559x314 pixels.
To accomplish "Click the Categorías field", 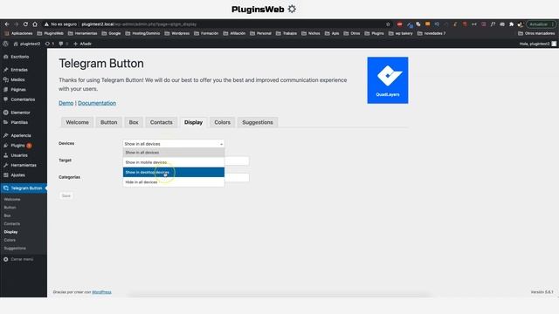I will point(237,177).
